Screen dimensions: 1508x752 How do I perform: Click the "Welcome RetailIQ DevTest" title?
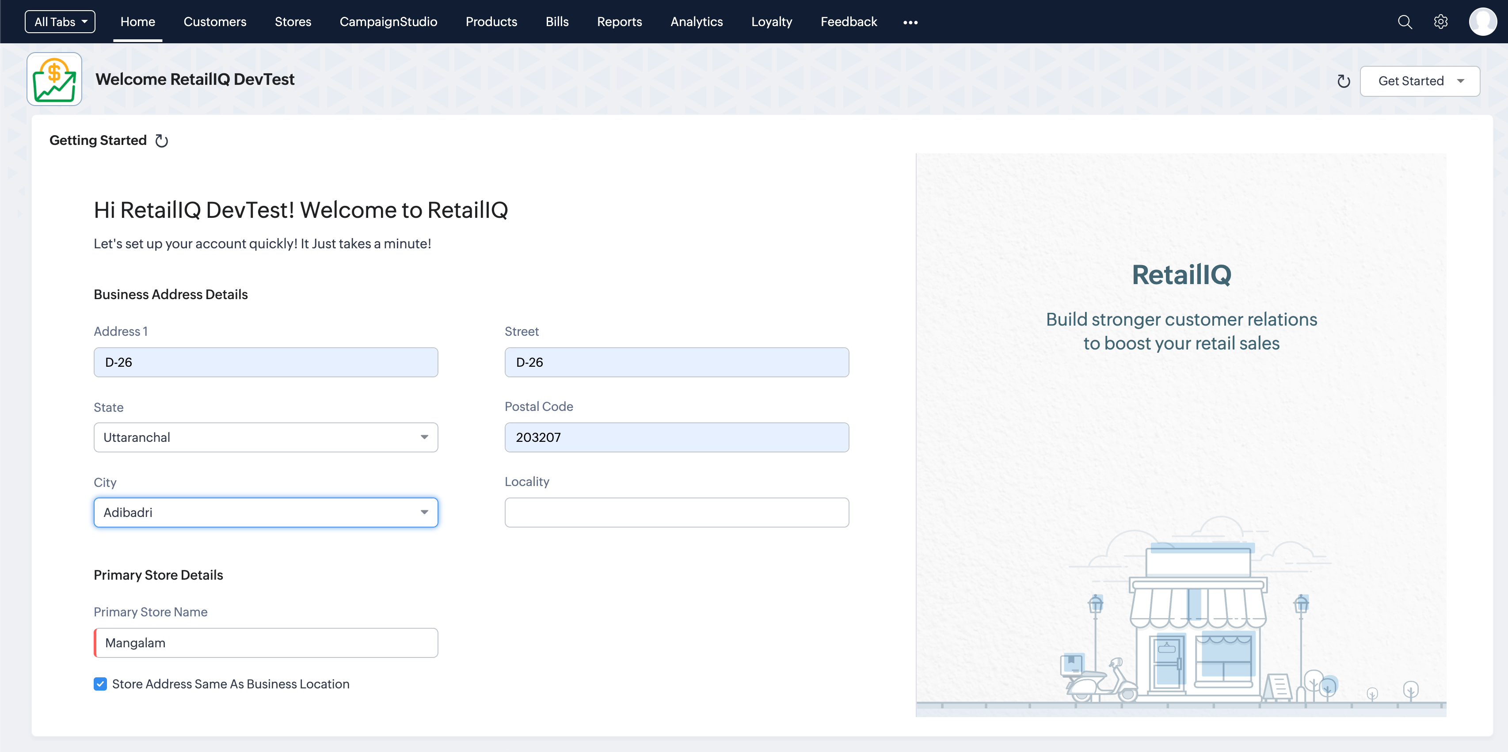tap(195, 80)
